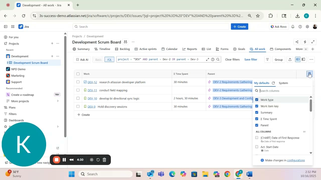Open the Jira settings gear
This screenshot has width=321, height=180.
pyautogui.click(x=307, y=26)
